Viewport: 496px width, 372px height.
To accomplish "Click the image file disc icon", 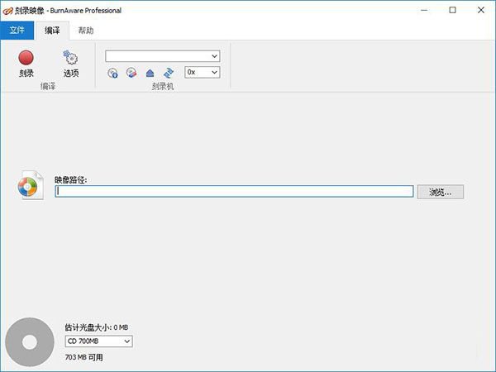I will click(x=30, y=185).
